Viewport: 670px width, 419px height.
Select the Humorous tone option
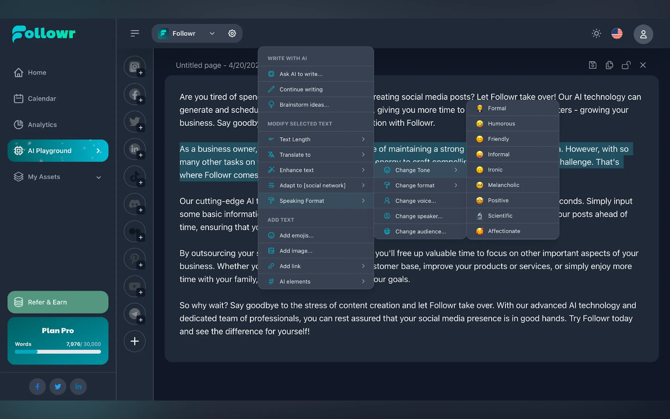pyautogui.click(x=501, y=123)
